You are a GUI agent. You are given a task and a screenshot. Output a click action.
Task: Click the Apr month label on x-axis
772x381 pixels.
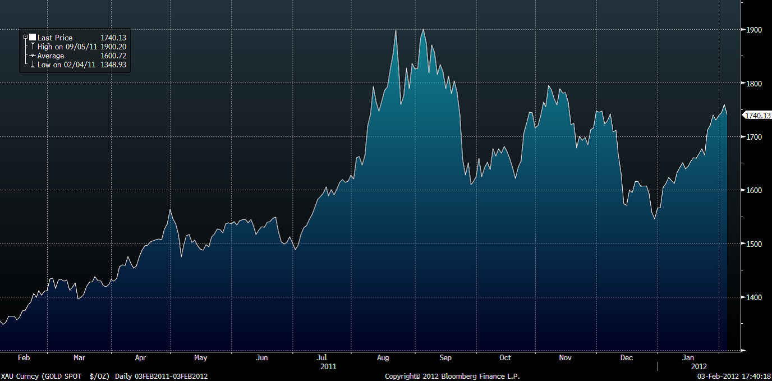[x=140, y=357]
